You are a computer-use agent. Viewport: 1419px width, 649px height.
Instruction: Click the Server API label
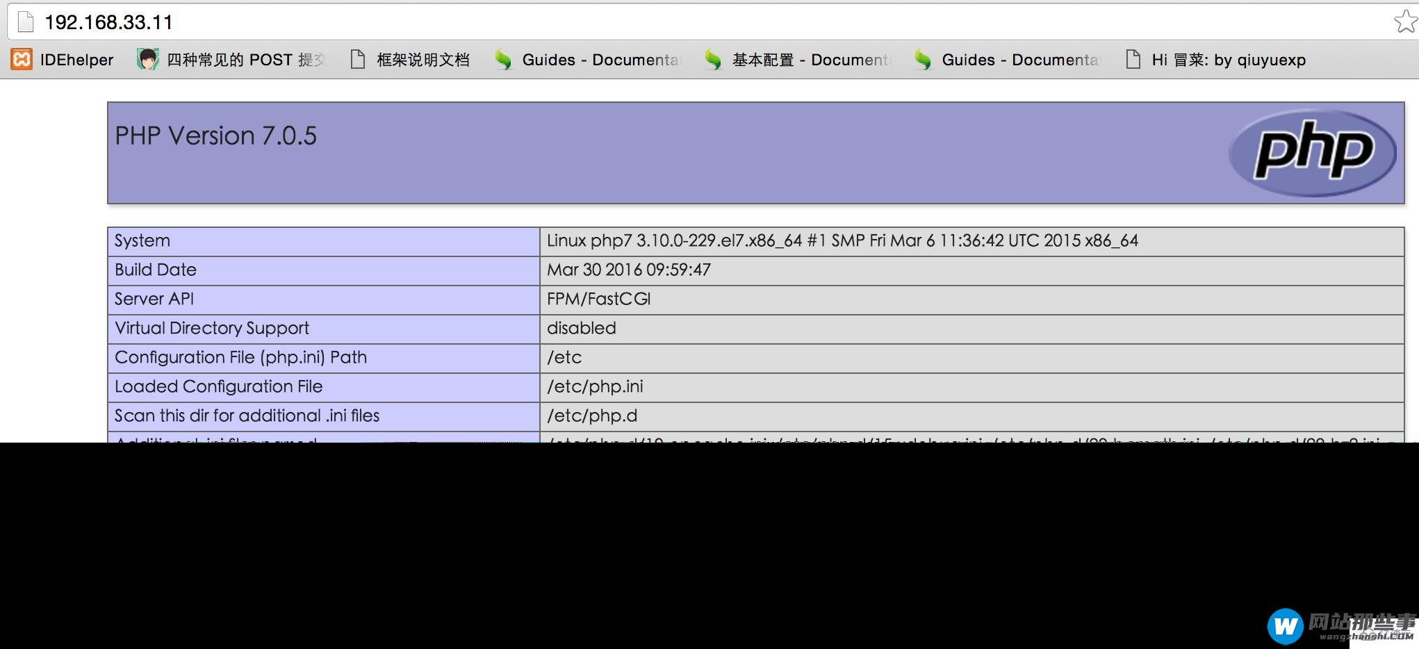click(x=154, y=299)
